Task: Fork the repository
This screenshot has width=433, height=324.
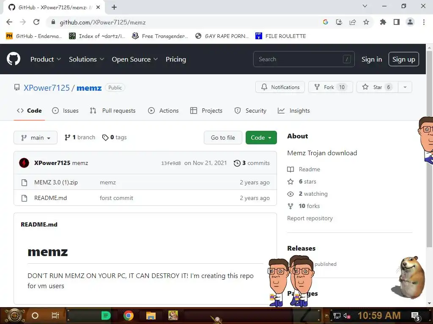Action: [331, 87]
